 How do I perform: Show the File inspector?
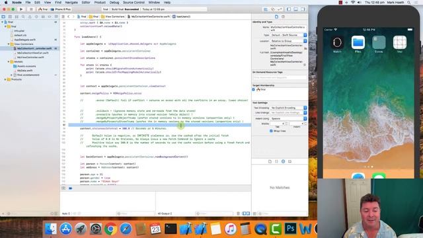(276, 17)
